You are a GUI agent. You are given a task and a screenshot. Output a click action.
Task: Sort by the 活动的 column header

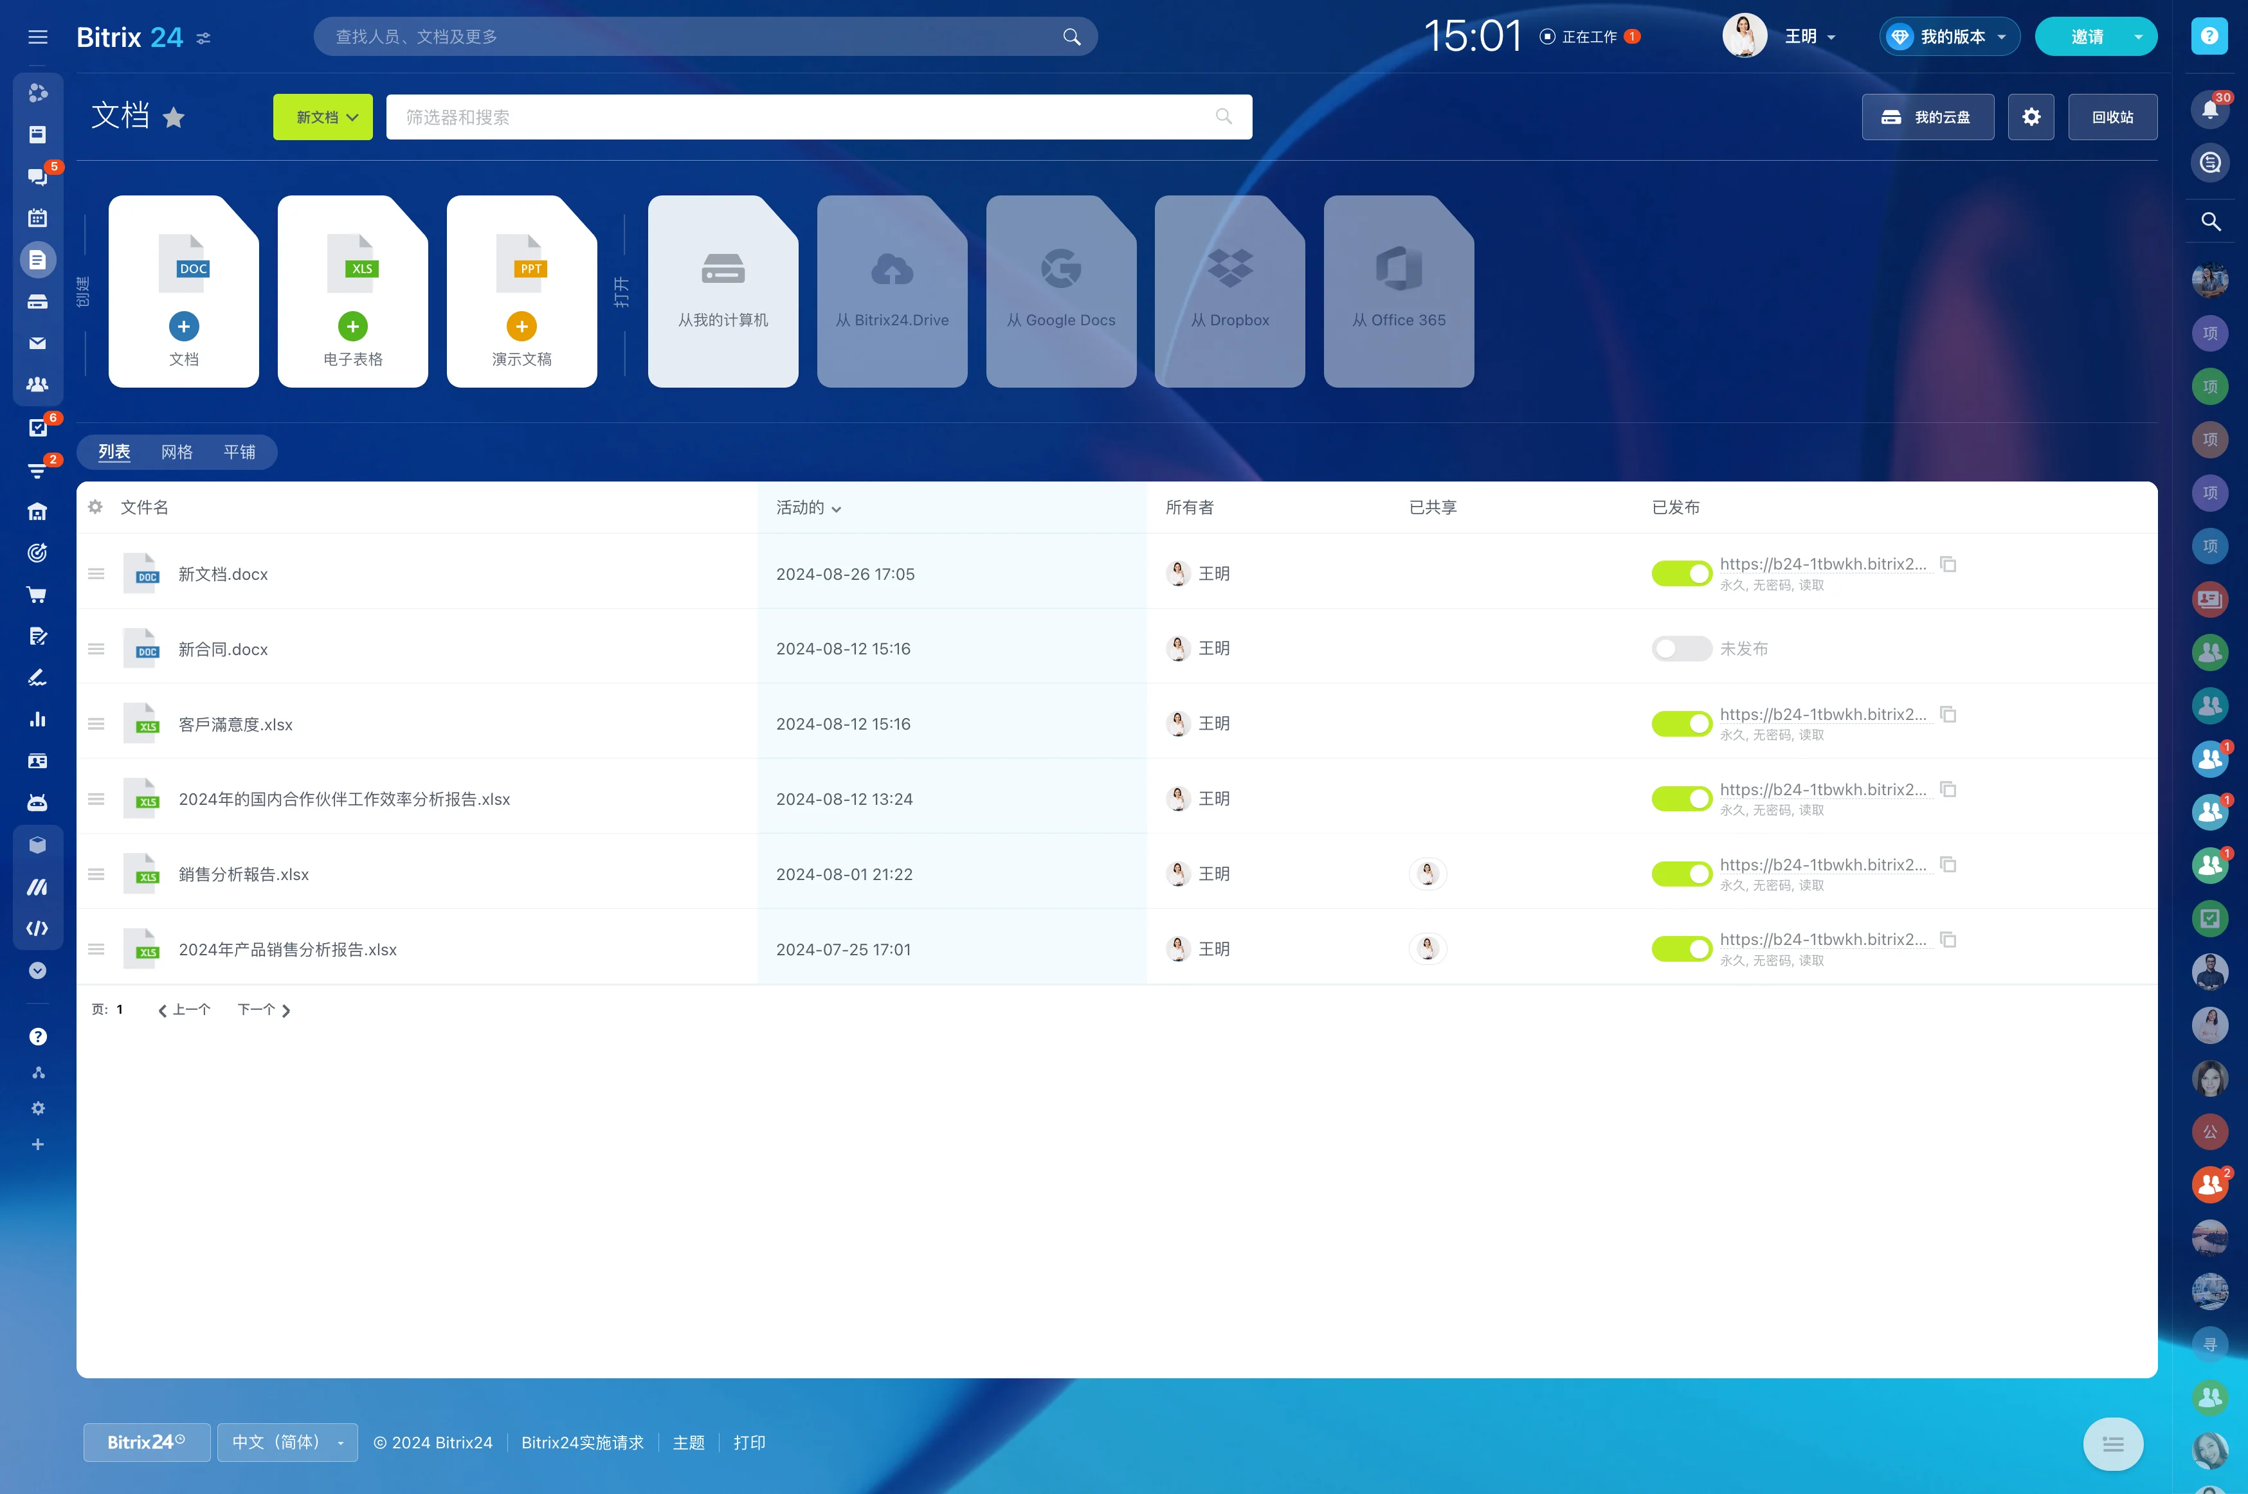click(808, 508)
